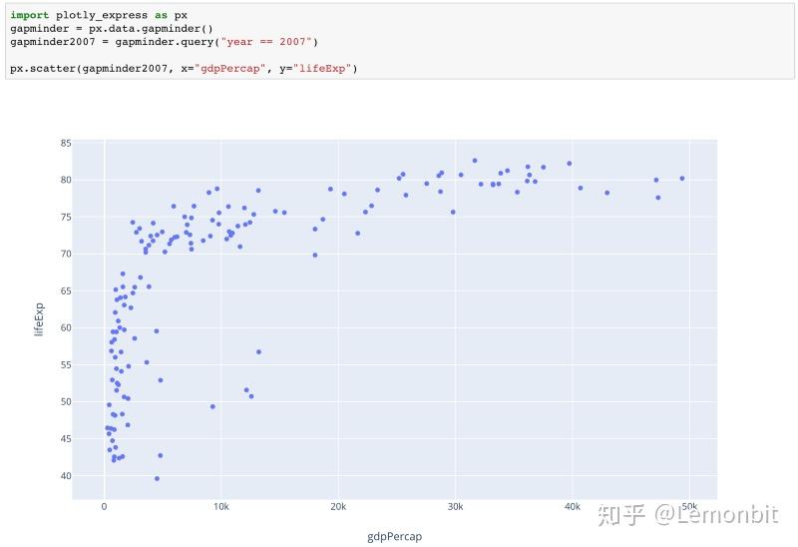The image size is (798, 547).
Task: Select the gdpPercap x-axis title
Action: (x=394, y=536)
